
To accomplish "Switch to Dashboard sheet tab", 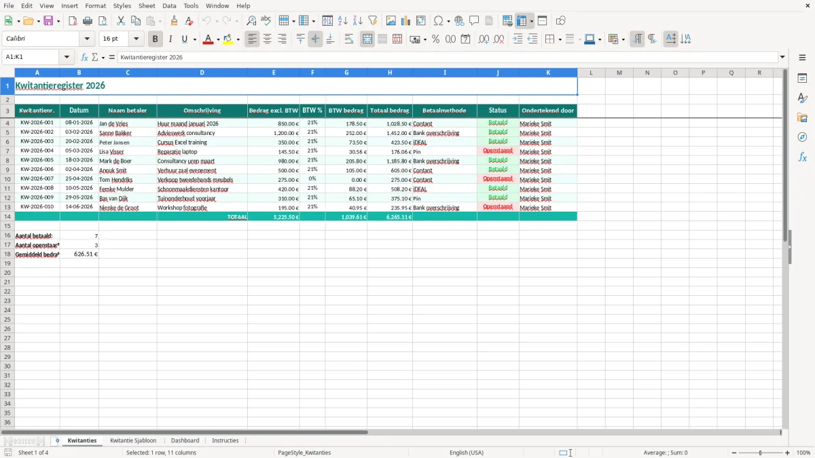I will click(185, 440).
